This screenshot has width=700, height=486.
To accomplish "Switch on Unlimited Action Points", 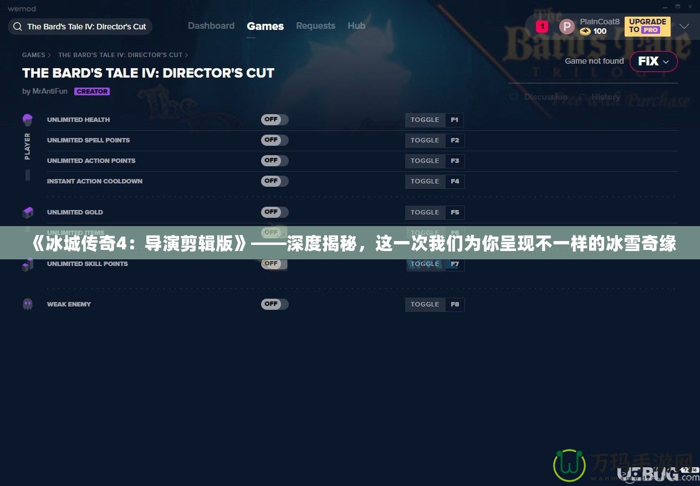I will [x=275, y=161].
